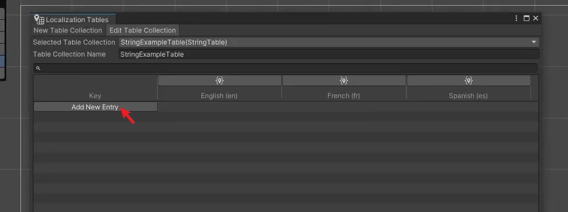
Task: Expand the Selected Table Collection dropdown
Action: pos(329,43)
